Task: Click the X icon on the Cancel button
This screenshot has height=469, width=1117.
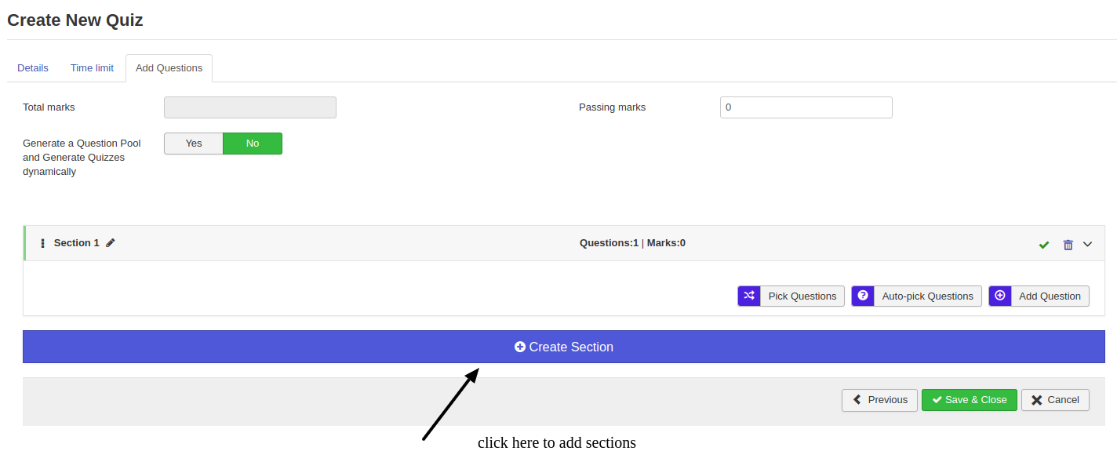Action: pyautogui.click(x=1036, y=400)
